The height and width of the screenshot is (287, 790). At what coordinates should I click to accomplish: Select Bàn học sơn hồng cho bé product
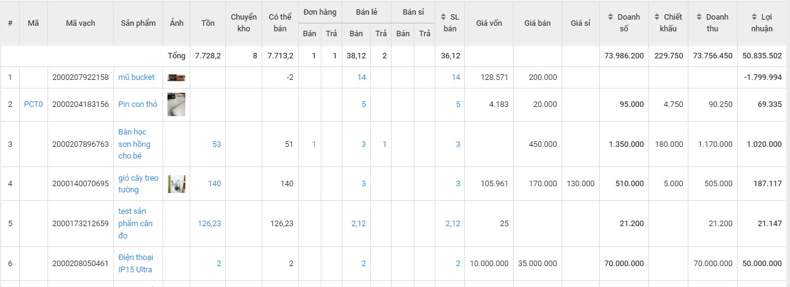134,144
